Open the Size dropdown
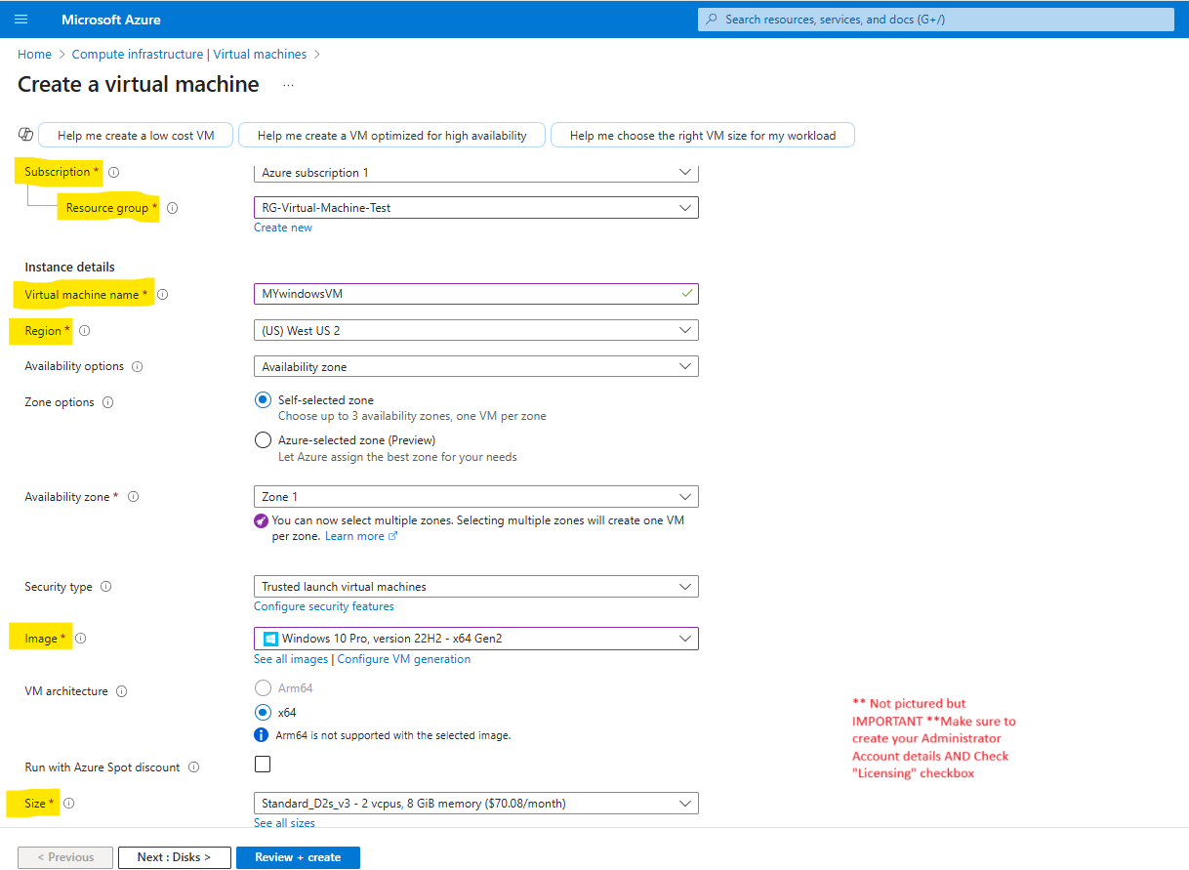This screenshot has height=870, width=1189. pyautogui.click(x=476, y=804)
